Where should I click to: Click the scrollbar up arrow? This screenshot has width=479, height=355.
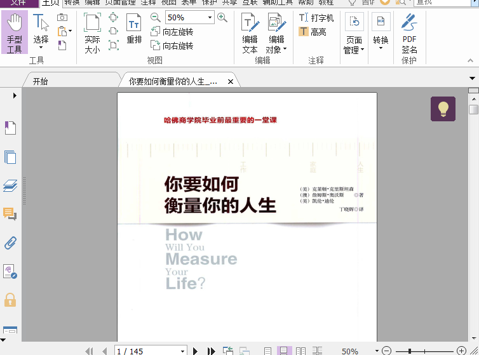(473, 99)
